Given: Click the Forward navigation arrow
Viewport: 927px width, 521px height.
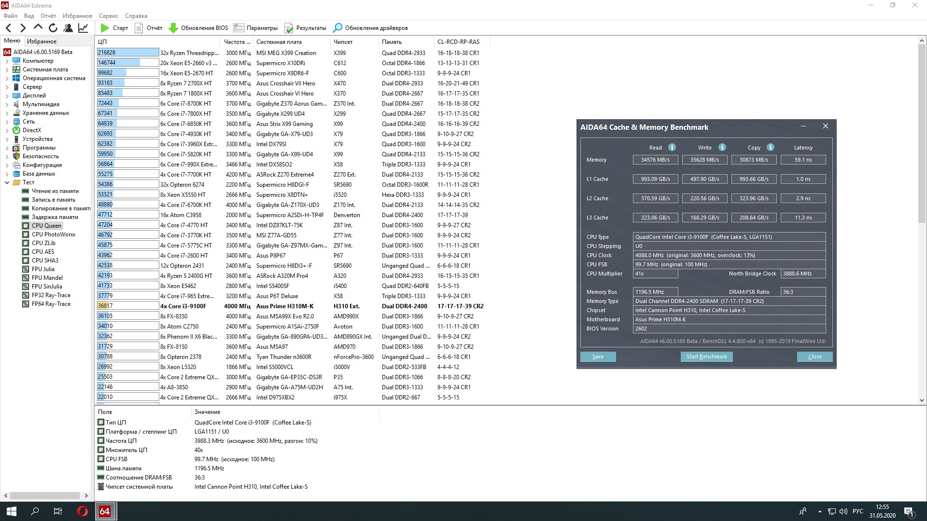Looking at the screenshot, I should coord(23,28).
